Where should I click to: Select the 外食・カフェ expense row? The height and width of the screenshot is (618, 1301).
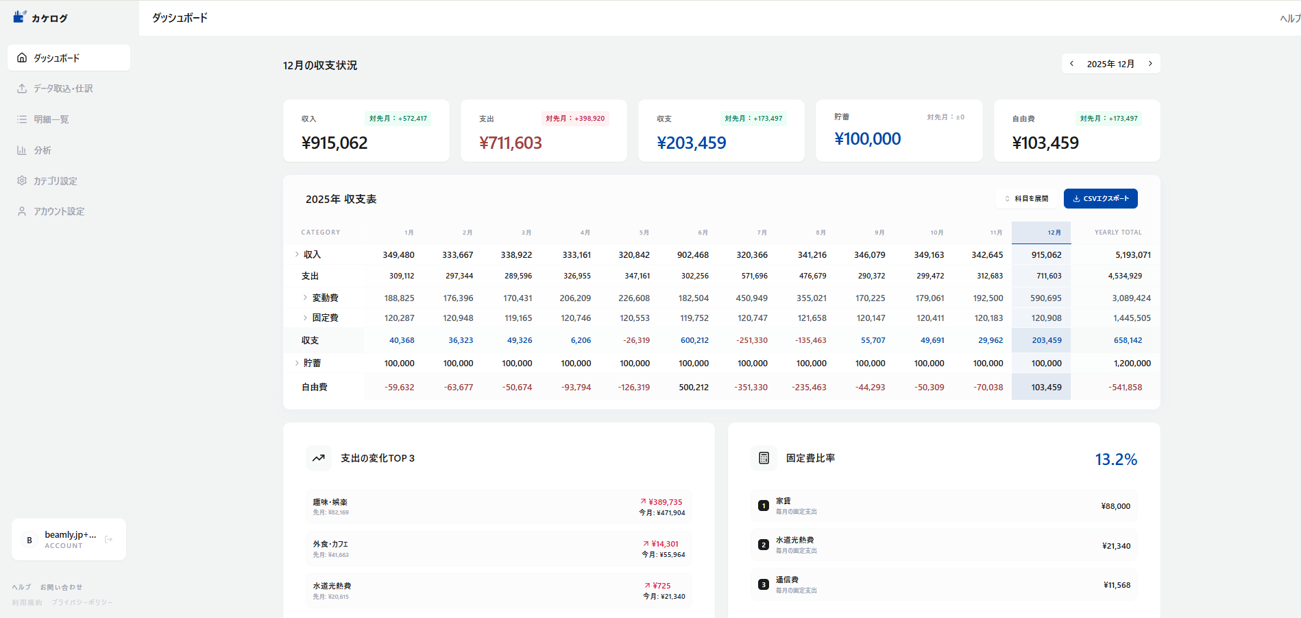pos(499,549)
